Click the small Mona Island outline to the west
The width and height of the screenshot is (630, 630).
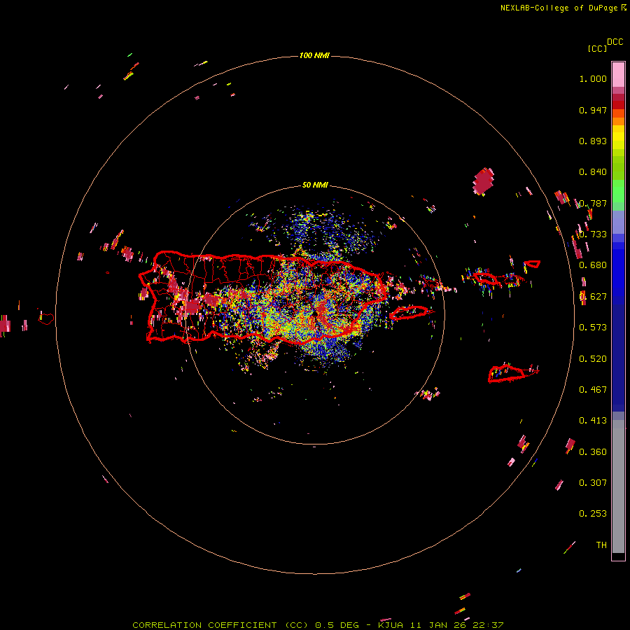(46, 318)
